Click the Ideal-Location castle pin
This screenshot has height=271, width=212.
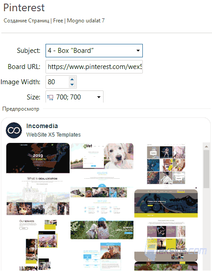coord(38,195)
